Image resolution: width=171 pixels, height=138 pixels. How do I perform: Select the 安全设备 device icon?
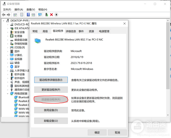coord(12,32)
